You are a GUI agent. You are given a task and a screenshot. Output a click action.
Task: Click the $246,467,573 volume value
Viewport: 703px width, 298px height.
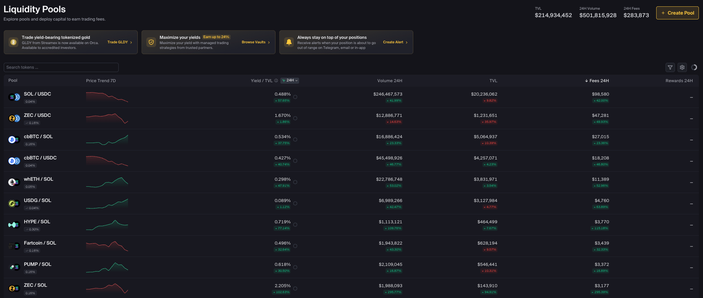coord(388,94)
